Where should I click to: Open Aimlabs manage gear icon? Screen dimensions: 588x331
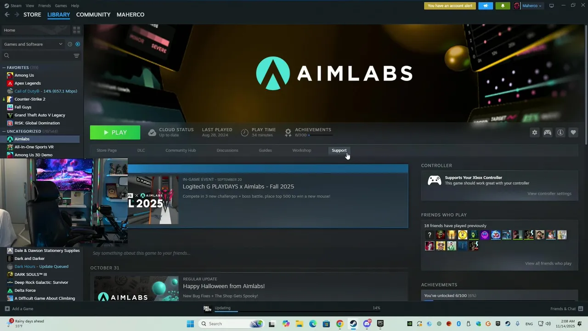[x=535, y=132]
